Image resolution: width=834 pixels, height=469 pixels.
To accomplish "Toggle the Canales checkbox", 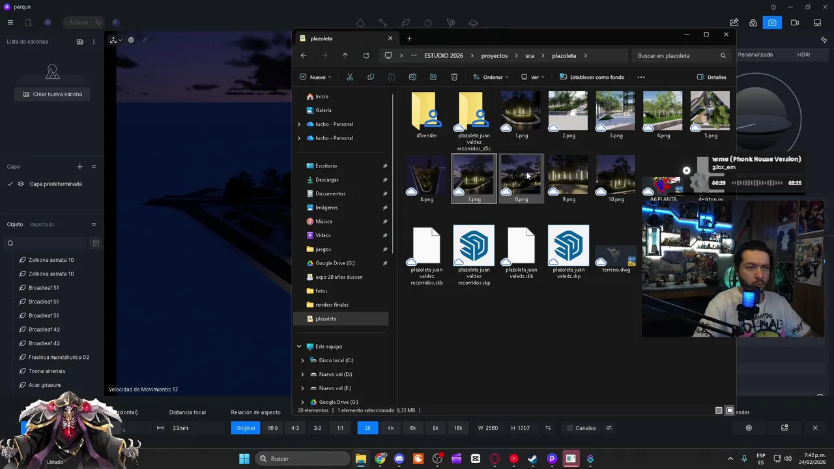I will pyautogui.click(x=570, y=428).
